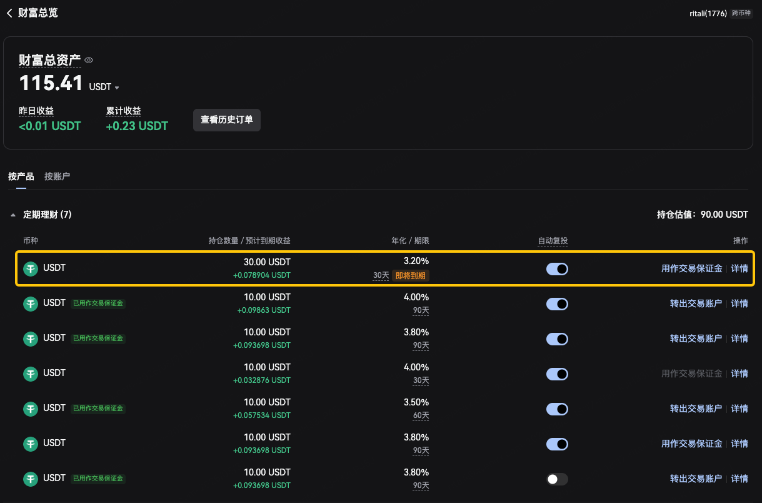Go back using the arrow beside 财富总览
The width and height of the screenshot is (762, 503).
9,13
